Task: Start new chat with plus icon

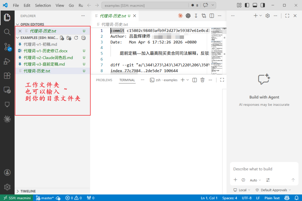Action: pos(255,16)
